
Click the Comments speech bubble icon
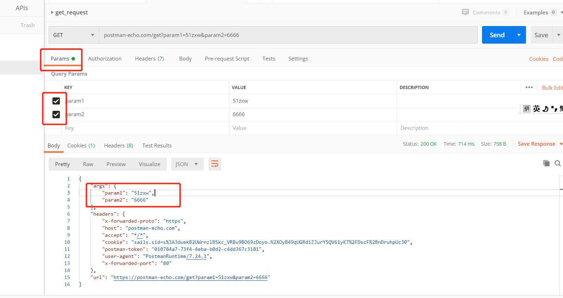465,12
